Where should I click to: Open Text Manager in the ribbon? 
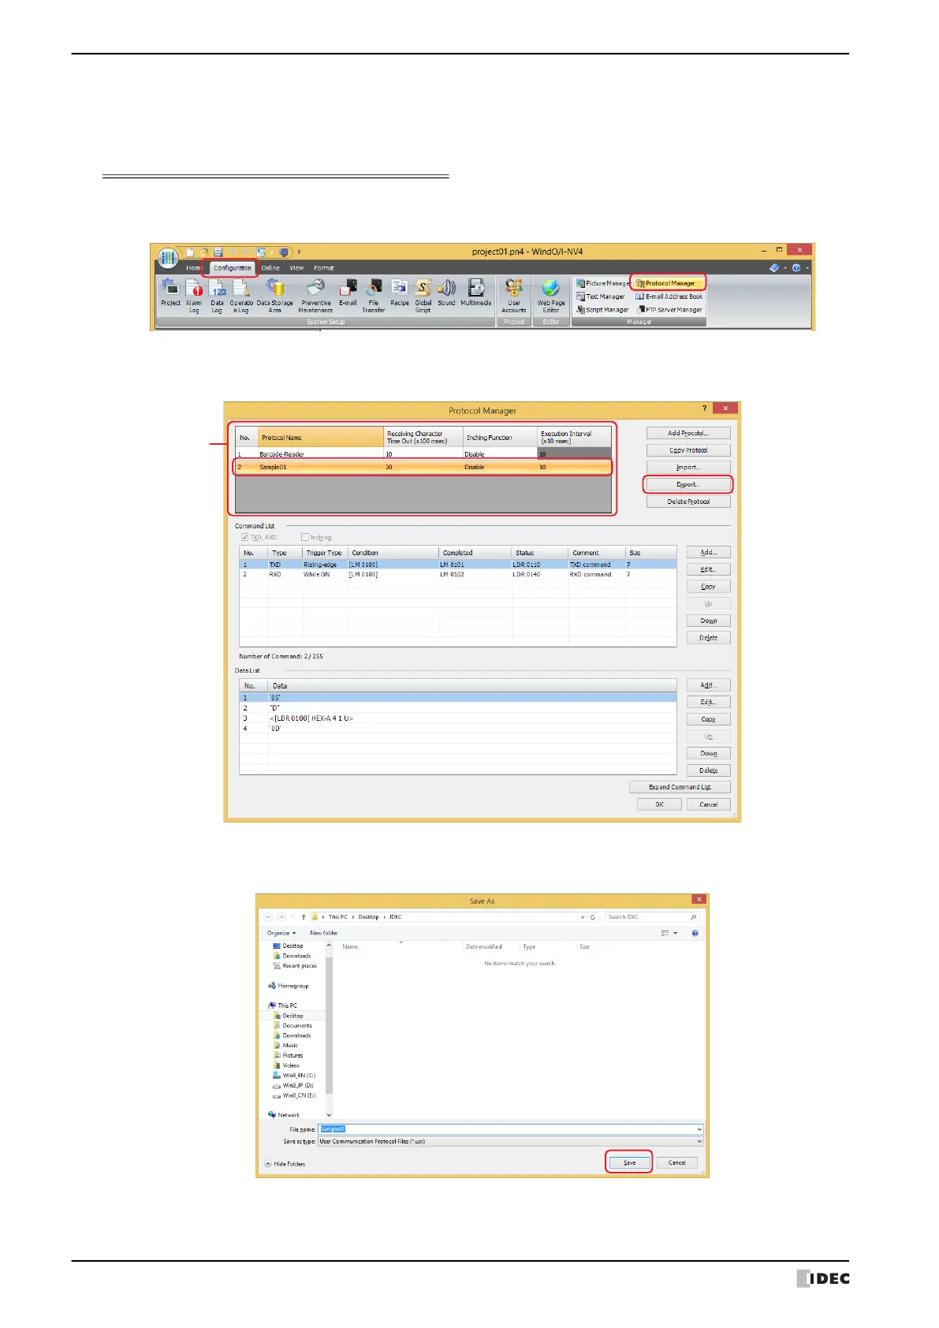600,297
